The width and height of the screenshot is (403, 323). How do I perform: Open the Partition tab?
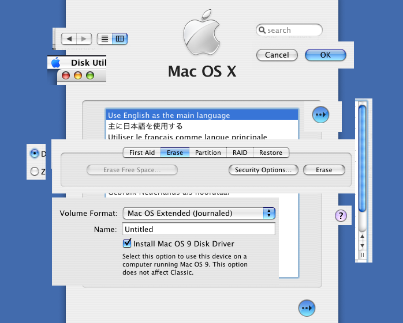click(208, 153)
